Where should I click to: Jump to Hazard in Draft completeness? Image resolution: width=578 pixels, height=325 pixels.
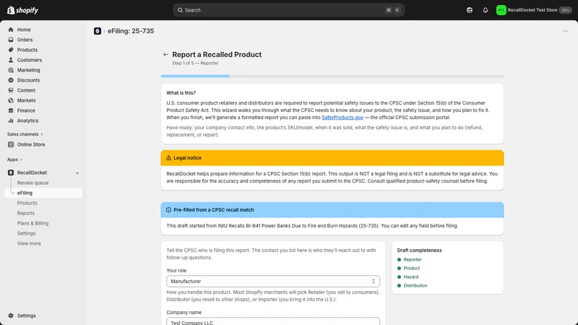[x=410, y=277]
